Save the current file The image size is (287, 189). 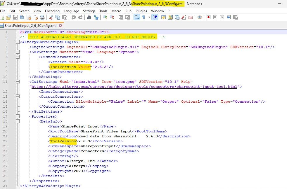(x=15, y=17)
